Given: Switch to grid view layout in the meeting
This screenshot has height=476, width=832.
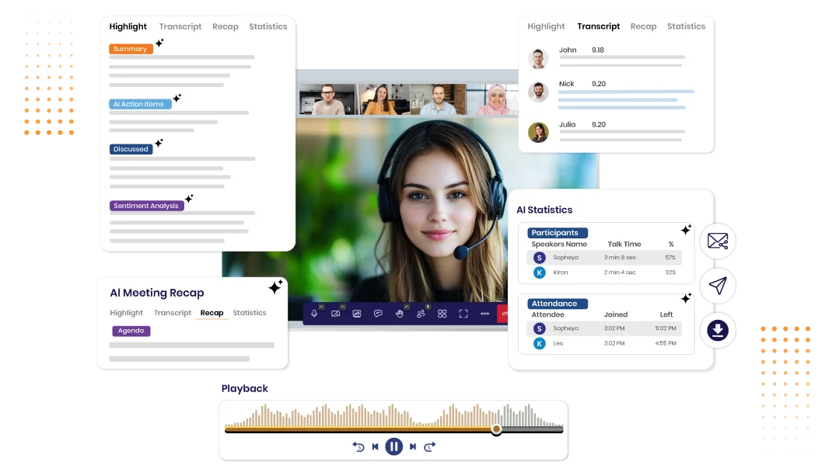Looking at the screenshot, I should coord(442,314).
